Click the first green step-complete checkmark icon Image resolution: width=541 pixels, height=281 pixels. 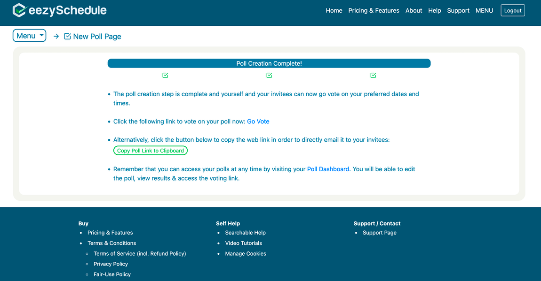coord(165,76)
